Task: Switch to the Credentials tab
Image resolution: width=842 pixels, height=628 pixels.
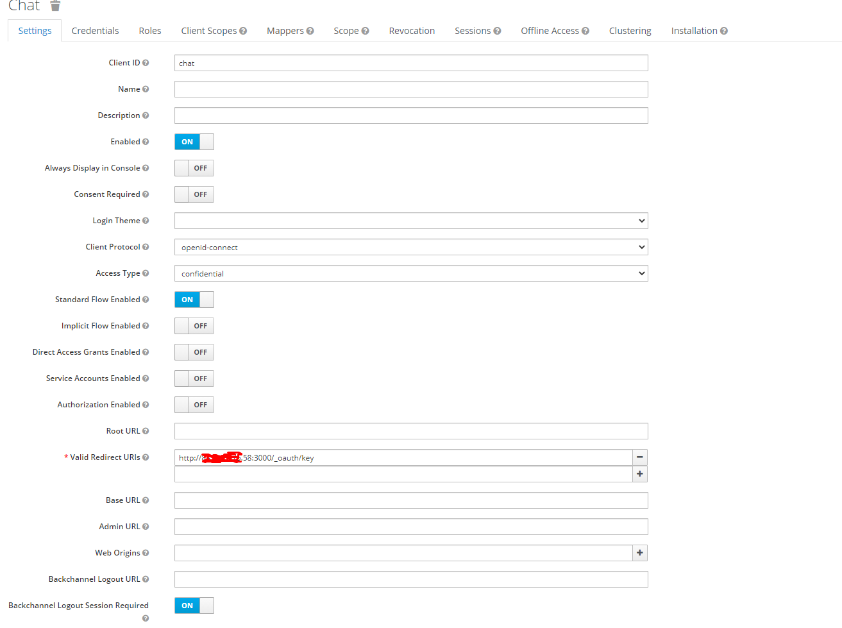Action: tap(95, 30)
